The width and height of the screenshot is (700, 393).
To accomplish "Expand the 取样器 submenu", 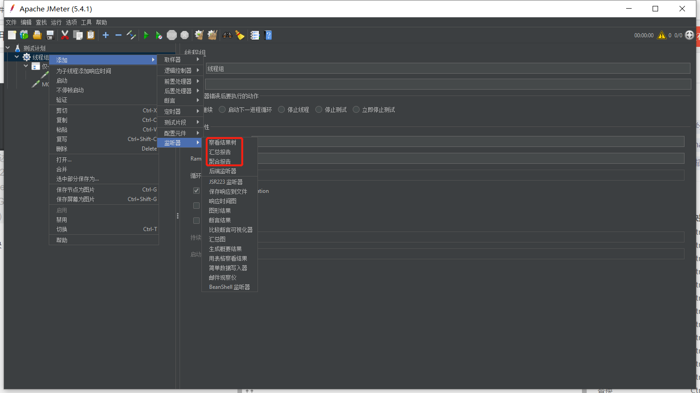I will (x=171, y=59).
